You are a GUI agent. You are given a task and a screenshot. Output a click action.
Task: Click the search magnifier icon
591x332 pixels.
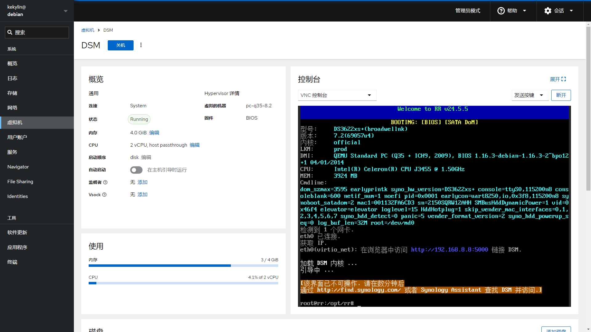[10, 32]
